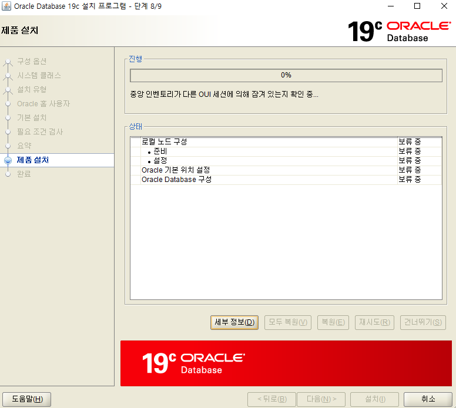Screen dimensions: 456x408
Task: Open the 세부 정보(D) details button
Action: pos(234,322)
